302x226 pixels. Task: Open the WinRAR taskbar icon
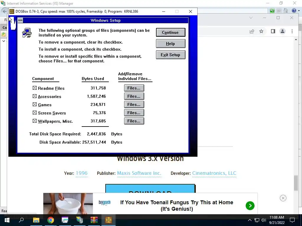pos(94,220)
